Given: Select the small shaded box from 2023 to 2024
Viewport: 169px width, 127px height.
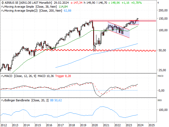Looking at the screenshot, I should [134, 22].
